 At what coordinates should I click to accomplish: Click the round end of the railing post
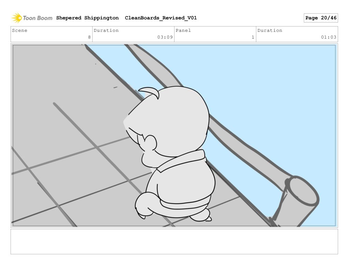click(x=303, y=191)
